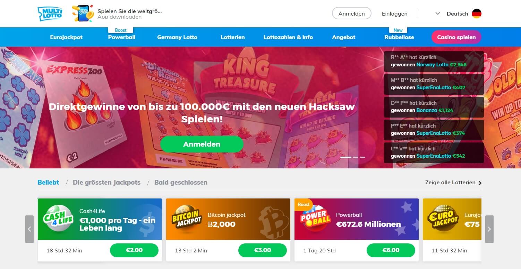The width and height of the screenshot is (521, 269).
Task: Select the second banner slide indicator
Action: pos(355,157)
